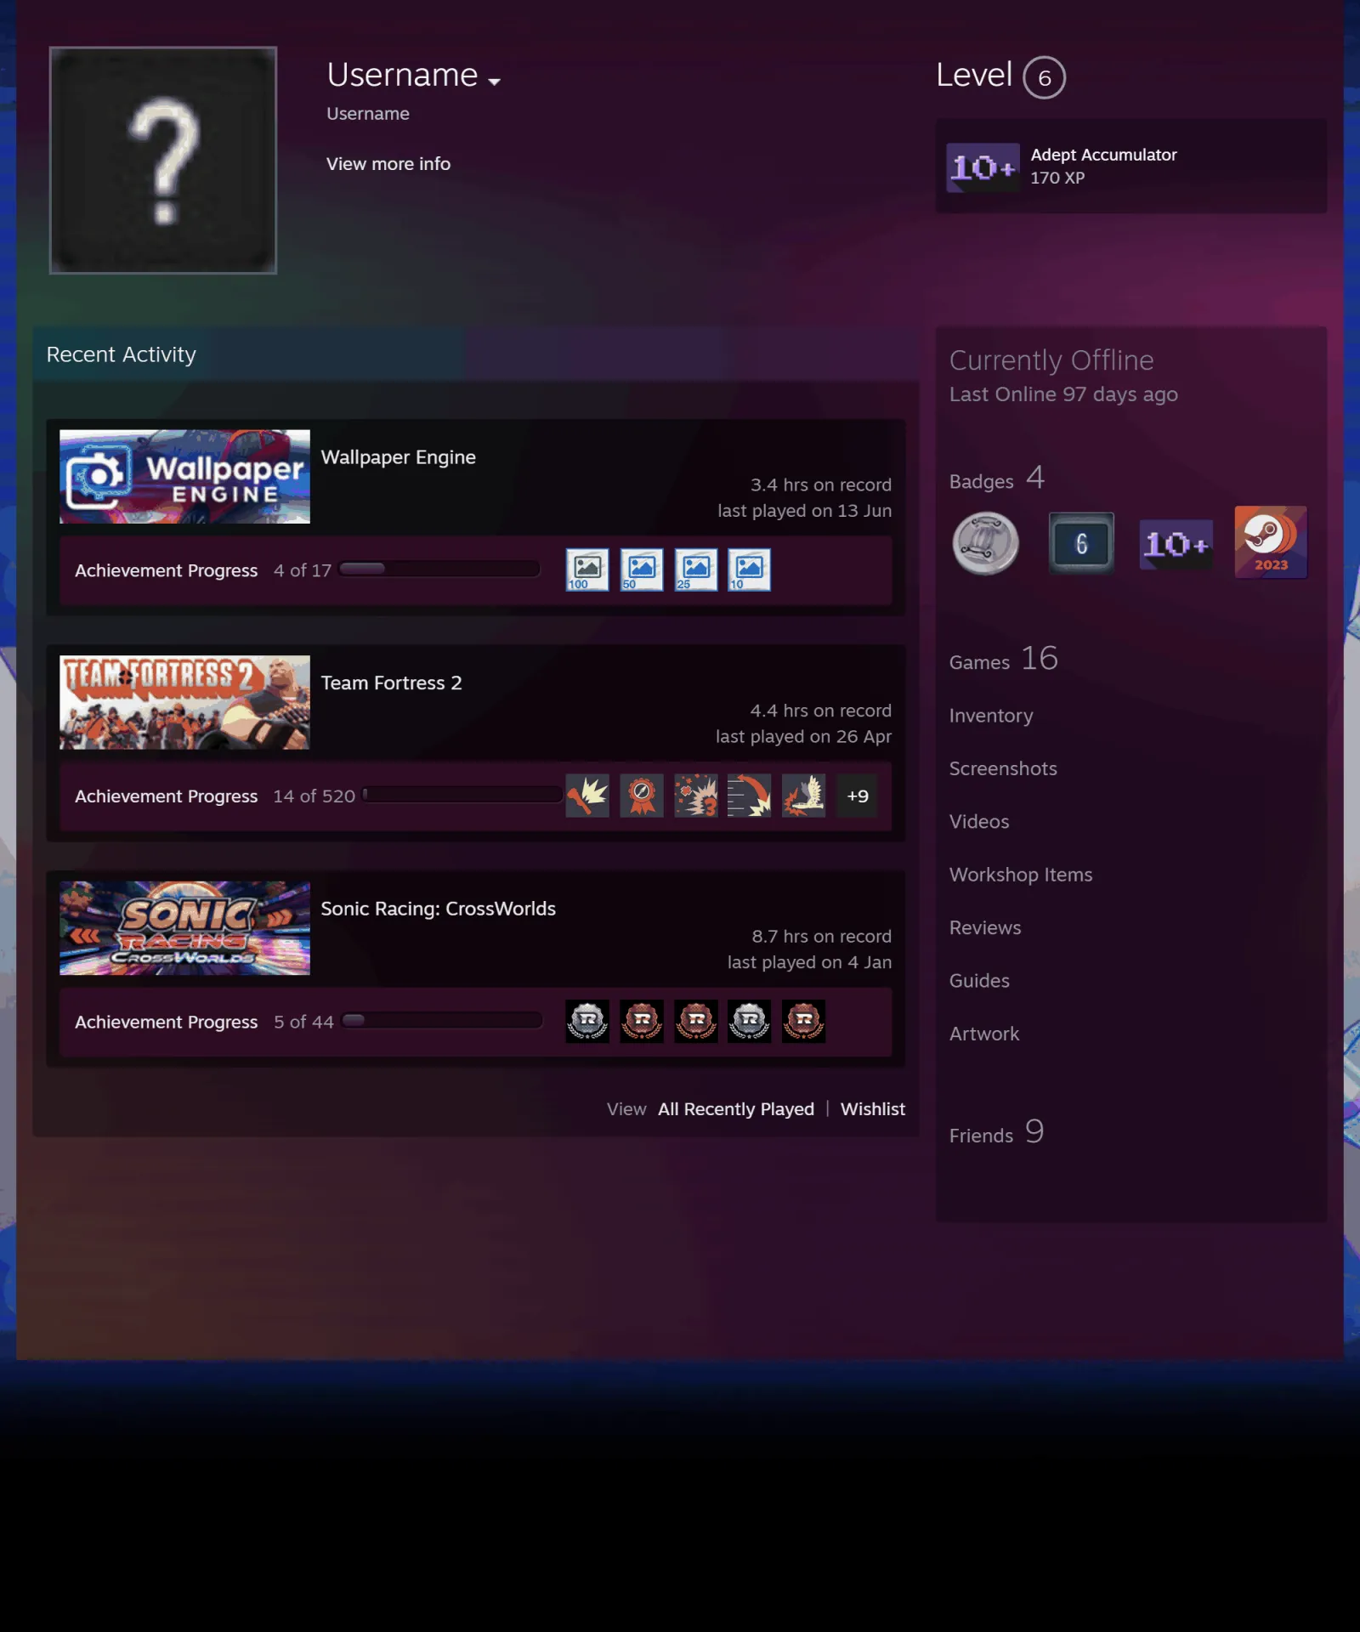The height and width of the screenshot is (1632, 1360).
Task: Open the Badges section link
Action: [x=997, y=479]
